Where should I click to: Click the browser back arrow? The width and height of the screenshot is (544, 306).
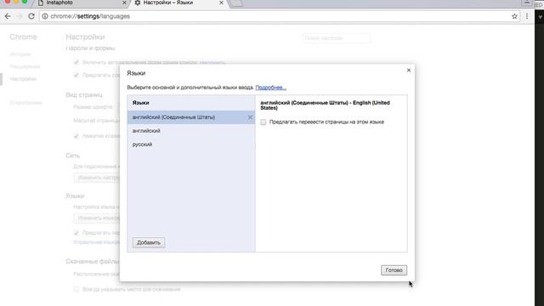pyautogui.click(x=8, y=16)
